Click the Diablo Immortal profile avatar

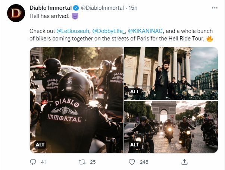(15, 14)
